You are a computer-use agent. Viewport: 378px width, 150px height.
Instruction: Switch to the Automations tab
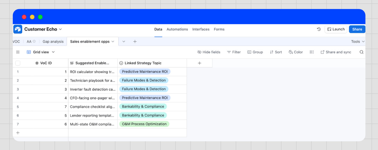177,29
